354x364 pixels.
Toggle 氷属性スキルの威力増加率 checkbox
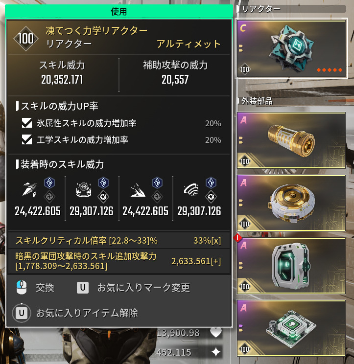click(27, 123)
